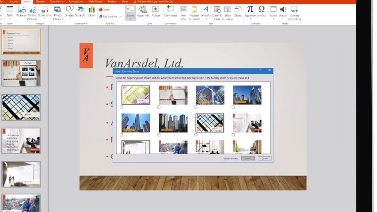This screenshot has width=377, height=212.
Task: Click the Pictures icon in the ribbon
Action: pos(21,11)
